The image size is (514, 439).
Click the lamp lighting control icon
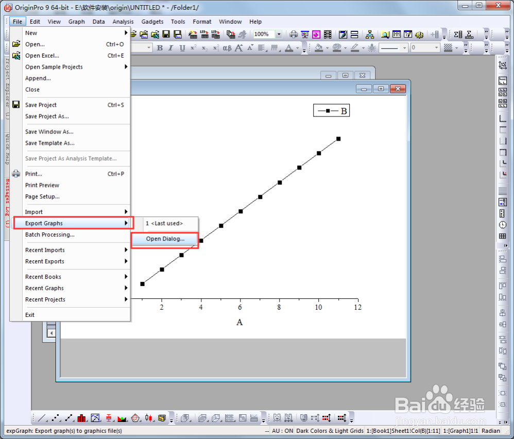point(372,48)
